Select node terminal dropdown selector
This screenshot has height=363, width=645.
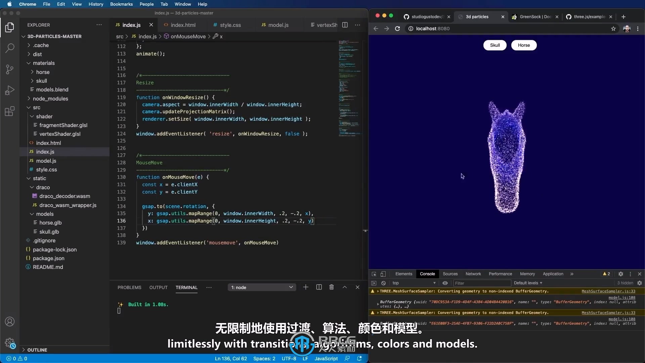[261, 287]
